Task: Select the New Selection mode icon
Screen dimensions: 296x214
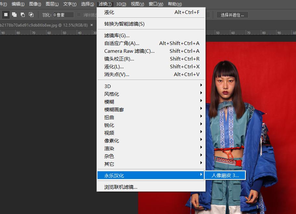Action: pyautogui.click(x=5, y=15)
